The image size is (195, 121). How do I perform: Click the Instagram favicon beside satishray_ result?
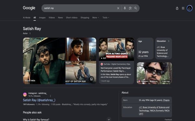(x=25, y=94)
